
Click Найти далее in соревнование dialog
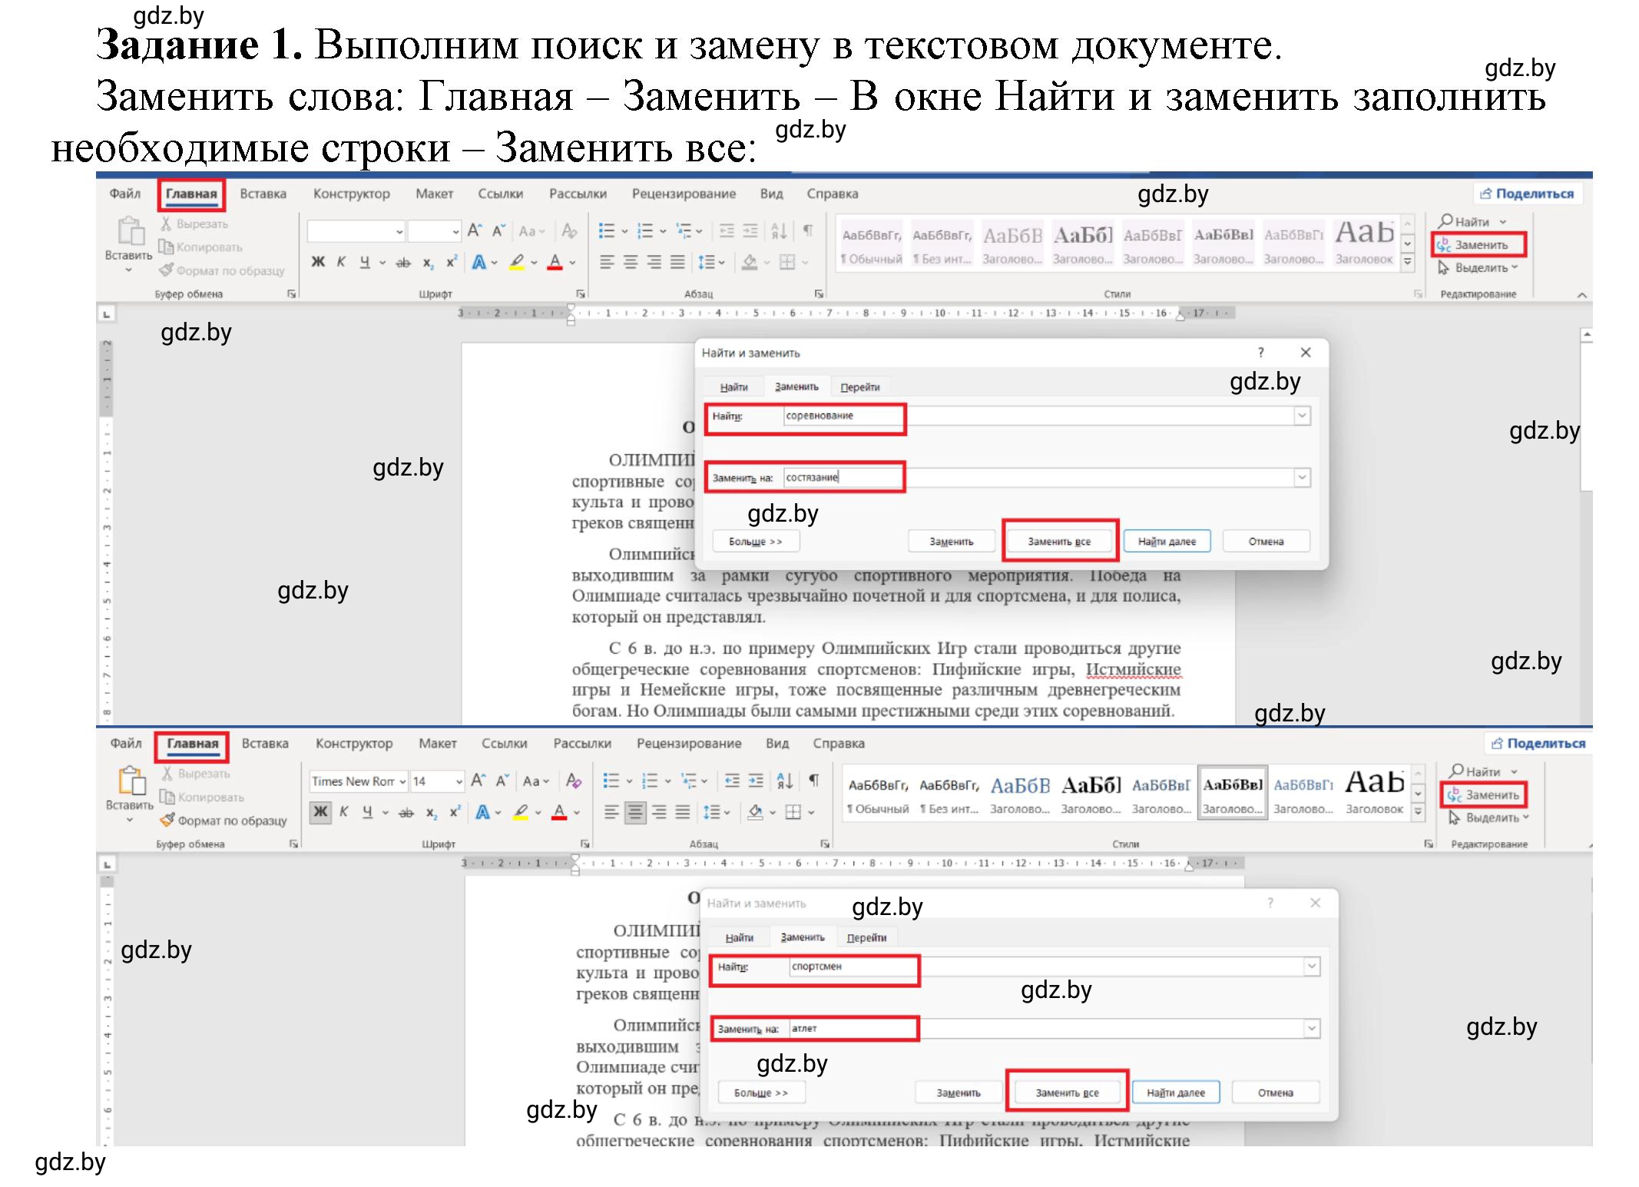1167,542
